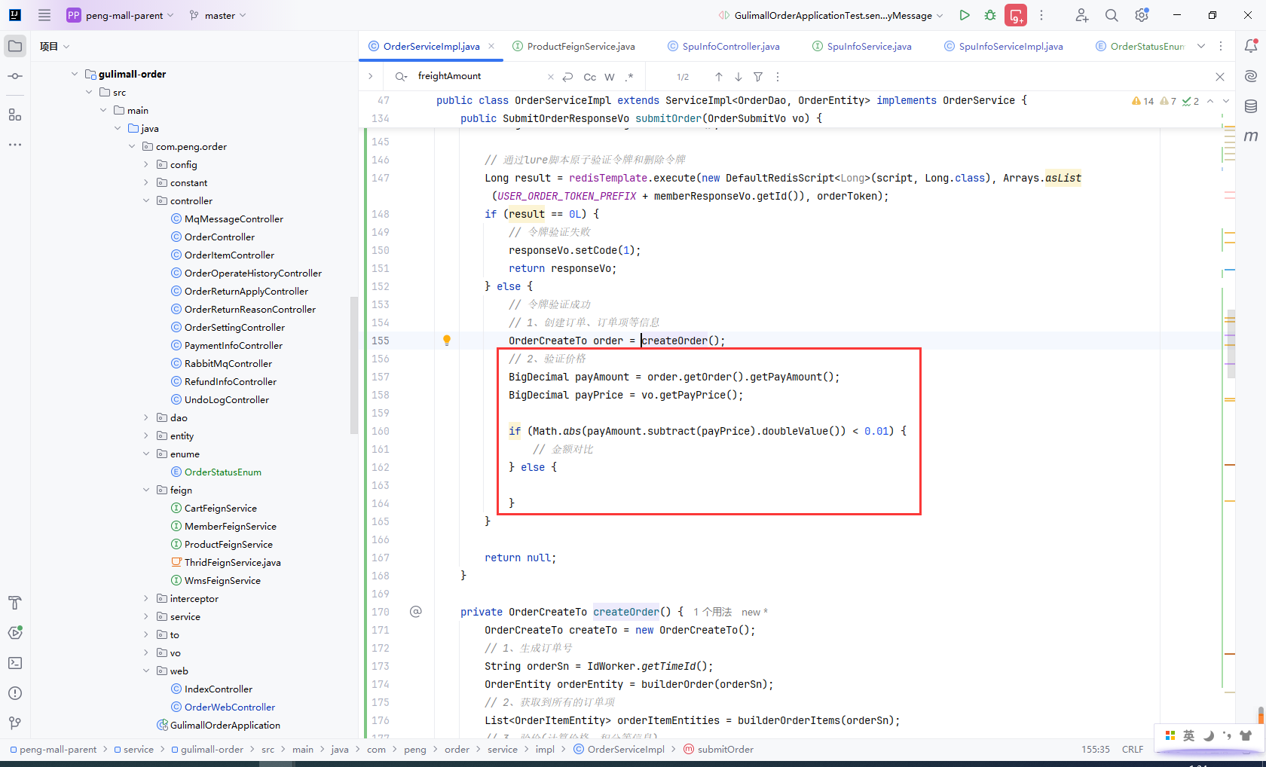Click the warnings count indicator 14
Screen dimensions: 1266x767
pyautogui.click(x=1142, y=101)
